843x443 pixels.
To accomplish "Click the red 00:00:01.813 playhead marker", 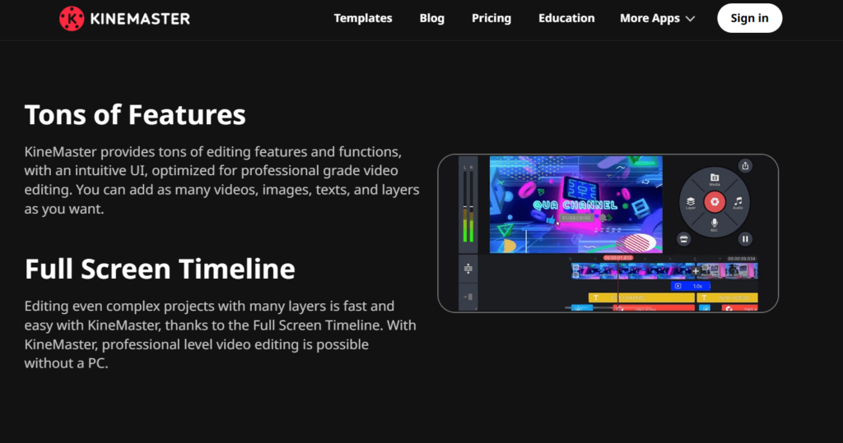I will pos(617,258).
